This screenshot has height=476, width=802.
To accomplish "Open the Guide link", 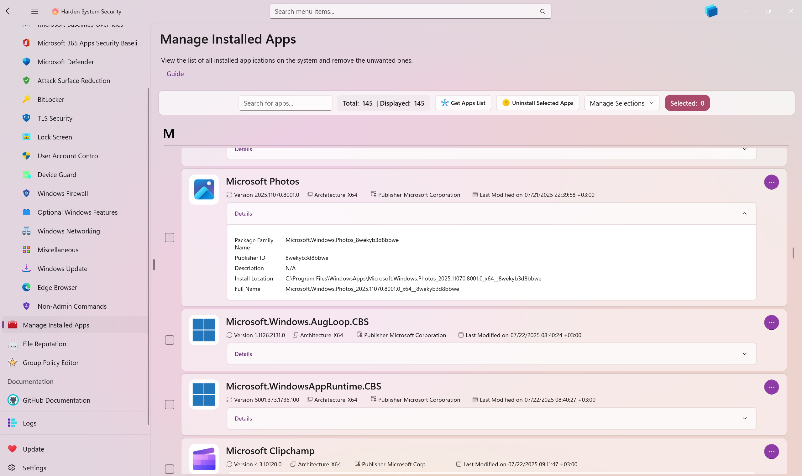I will tap(175, 74).
